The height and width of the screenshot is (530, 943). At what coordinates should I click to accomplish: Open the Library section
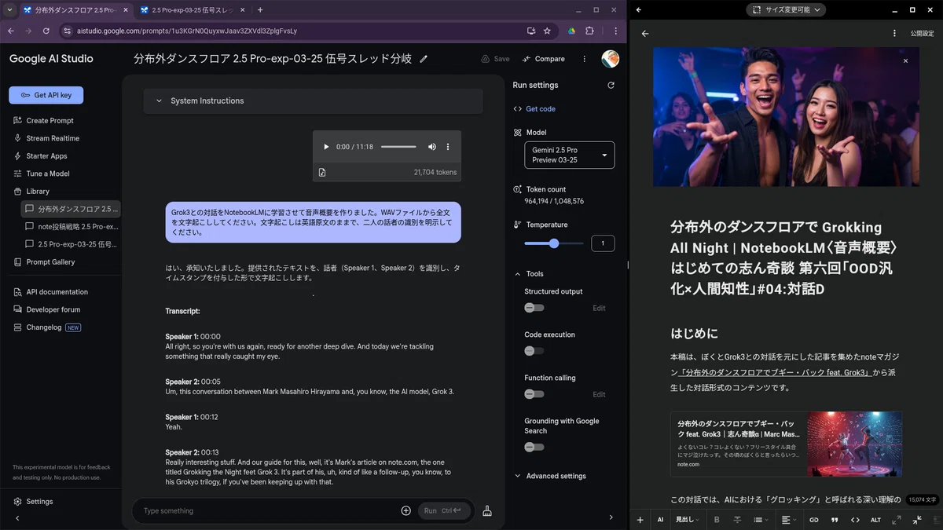pos(37,192)
